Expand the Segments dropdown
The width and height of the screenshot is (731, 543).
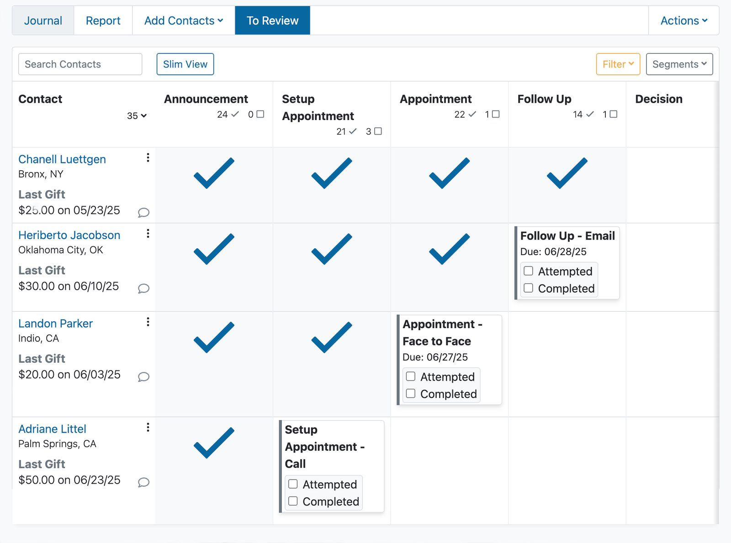click(679, 64)
